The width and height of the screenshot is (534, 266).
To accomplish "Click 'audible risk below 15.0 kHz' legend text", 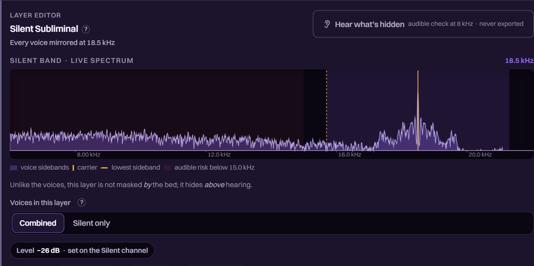I will 214,168.
